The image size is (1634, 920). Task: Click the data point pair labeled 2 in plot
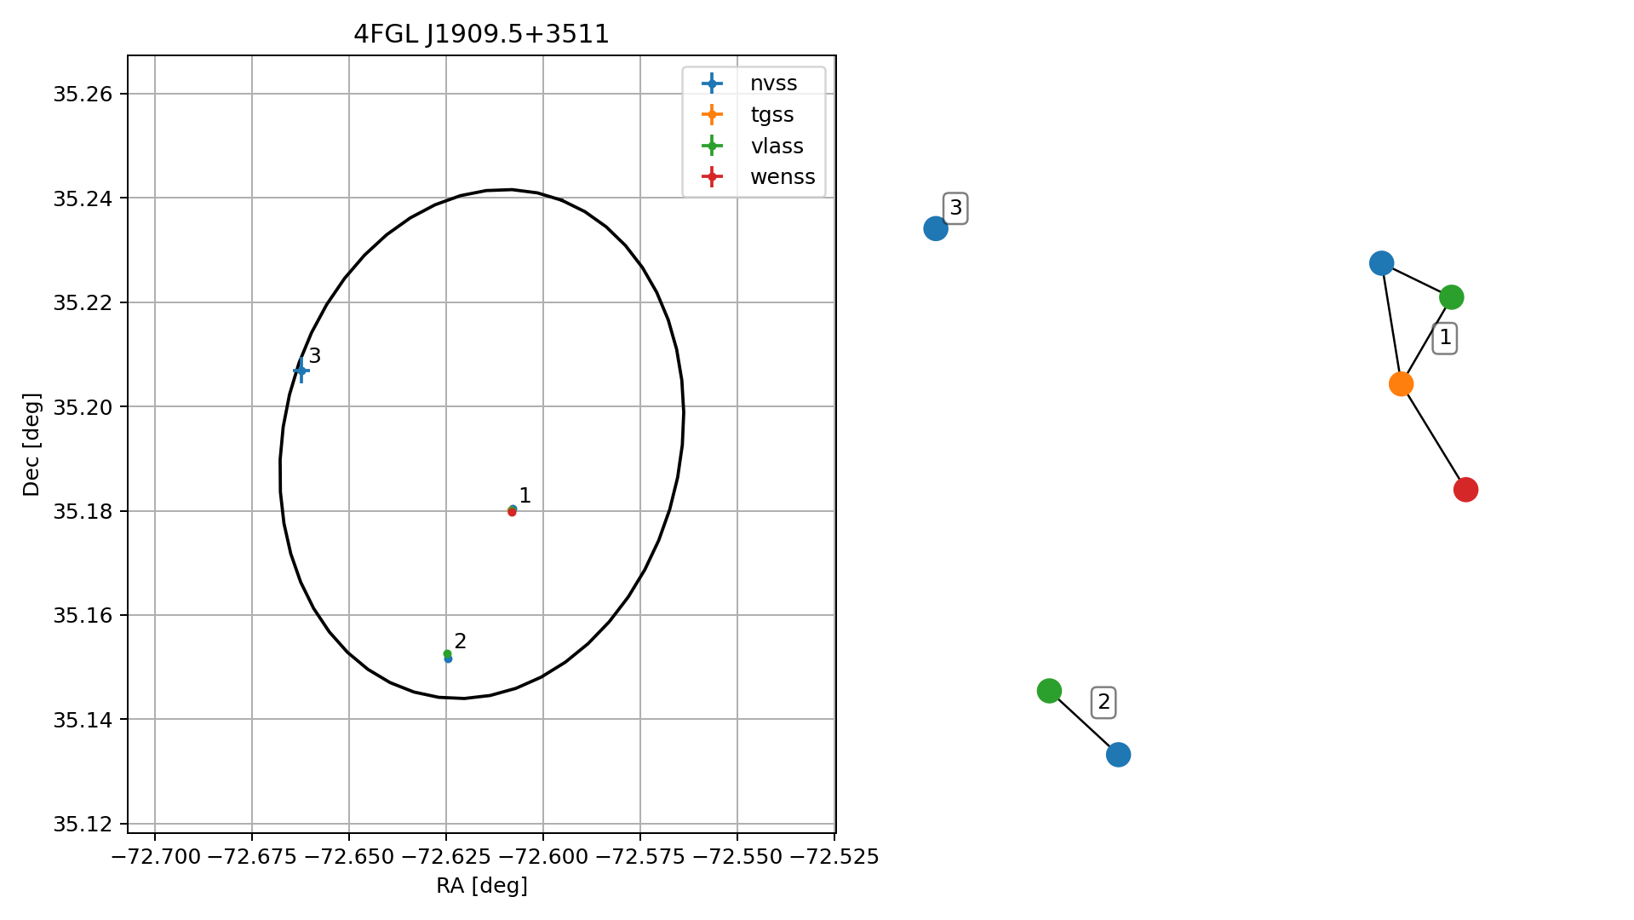448,656
